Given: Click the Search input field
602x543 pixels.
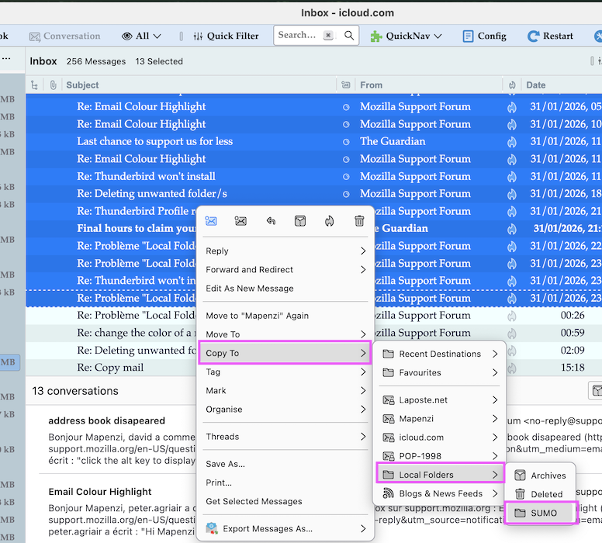Looking at the screenshot, I should click(x=297, y=35).
